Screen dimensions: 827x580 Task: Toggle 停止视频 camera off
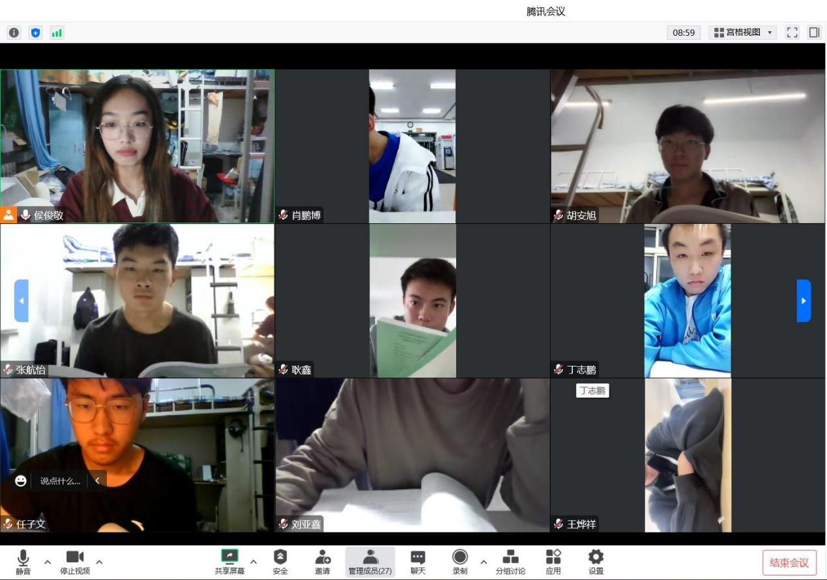point(75,562)
